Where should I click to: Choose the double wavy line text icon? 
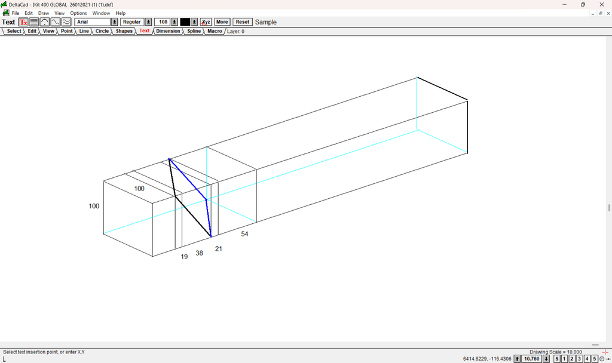coord(66,22)
